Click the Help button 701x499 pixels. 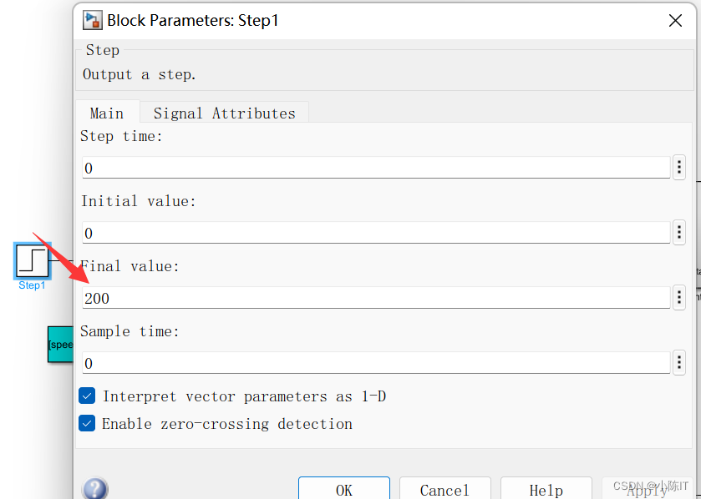tap(546, 490)
